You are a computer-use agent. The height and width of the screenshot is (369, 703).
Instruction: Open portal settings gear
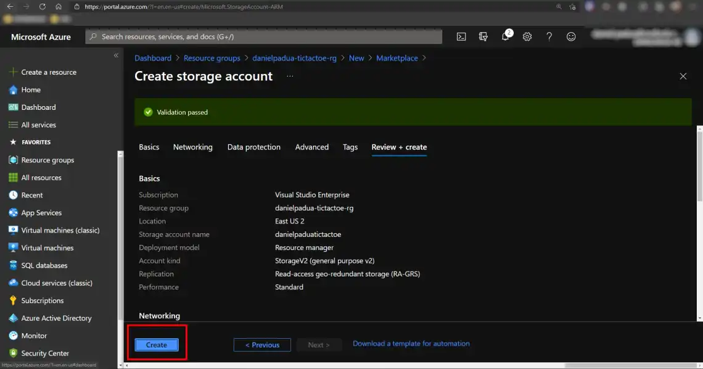(x=527, y=36)
